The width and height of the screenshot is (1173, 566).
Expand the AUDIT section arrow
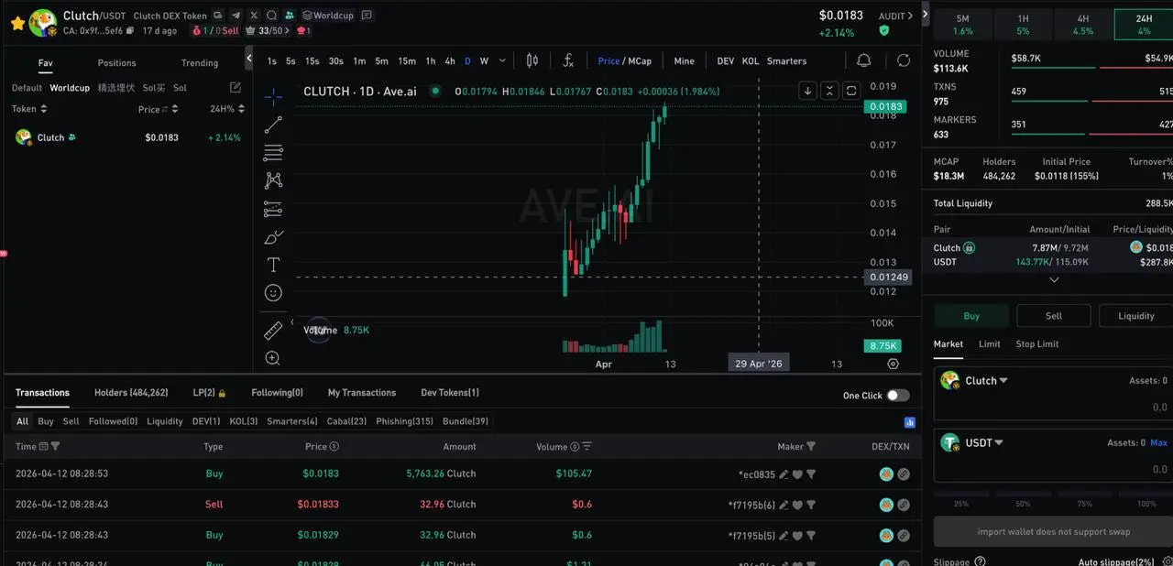(x=910, y=16)
